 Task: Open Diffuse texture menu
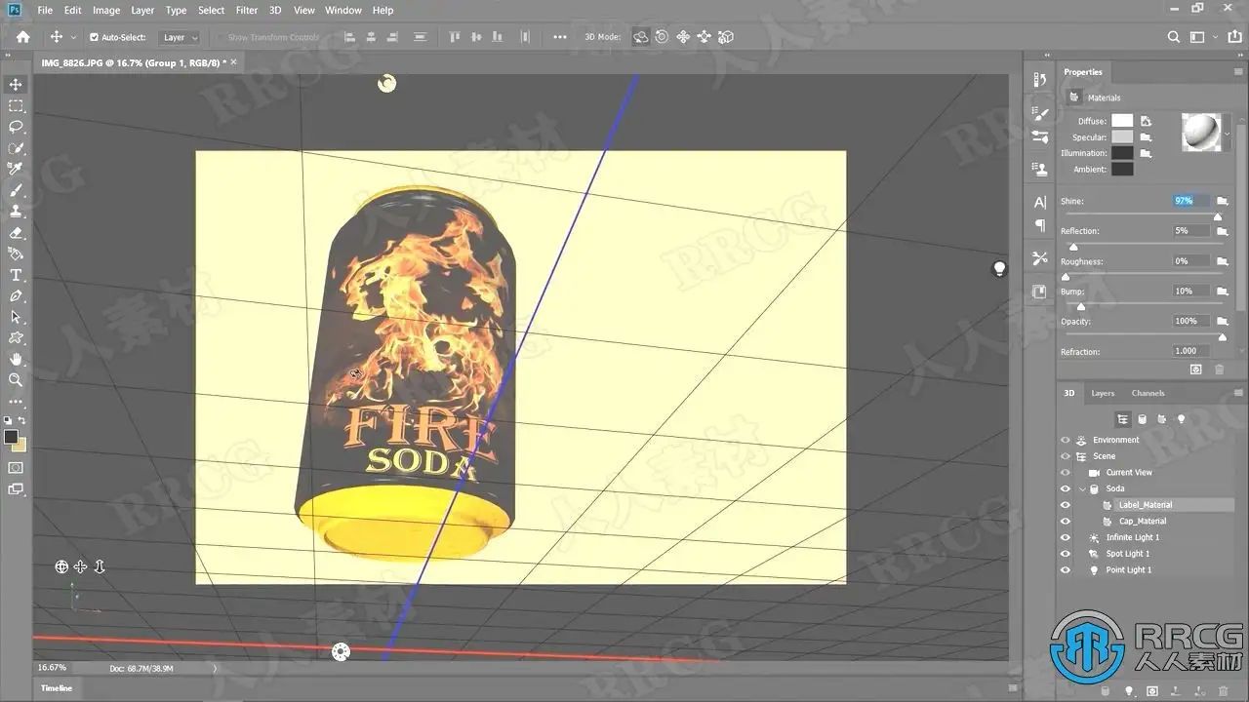[x=1146, y=121]
